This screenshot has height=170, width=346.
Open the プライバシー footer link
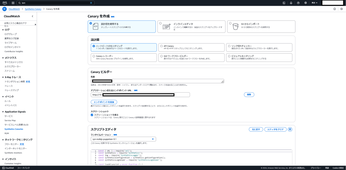[316, 168]
